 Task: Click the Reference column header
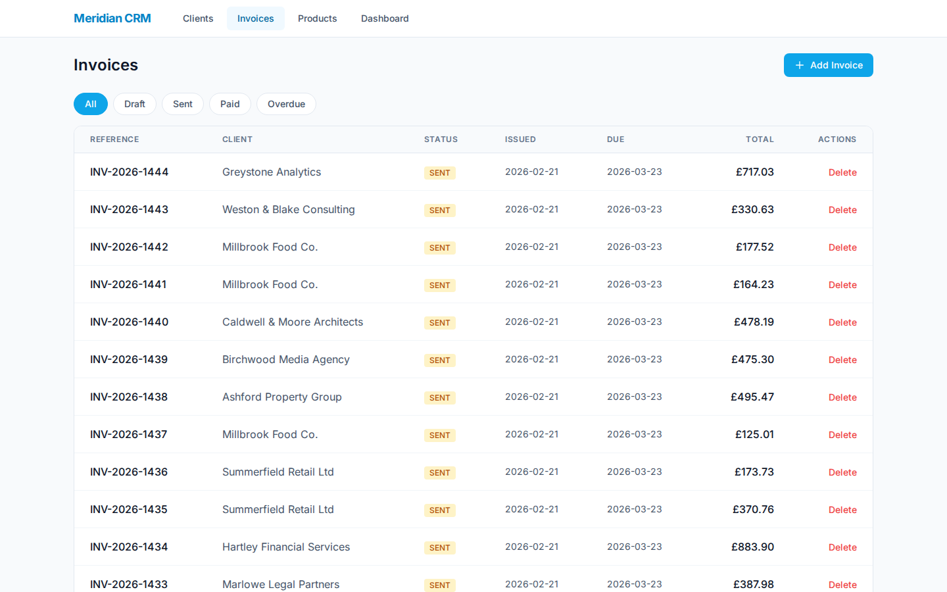114,139
